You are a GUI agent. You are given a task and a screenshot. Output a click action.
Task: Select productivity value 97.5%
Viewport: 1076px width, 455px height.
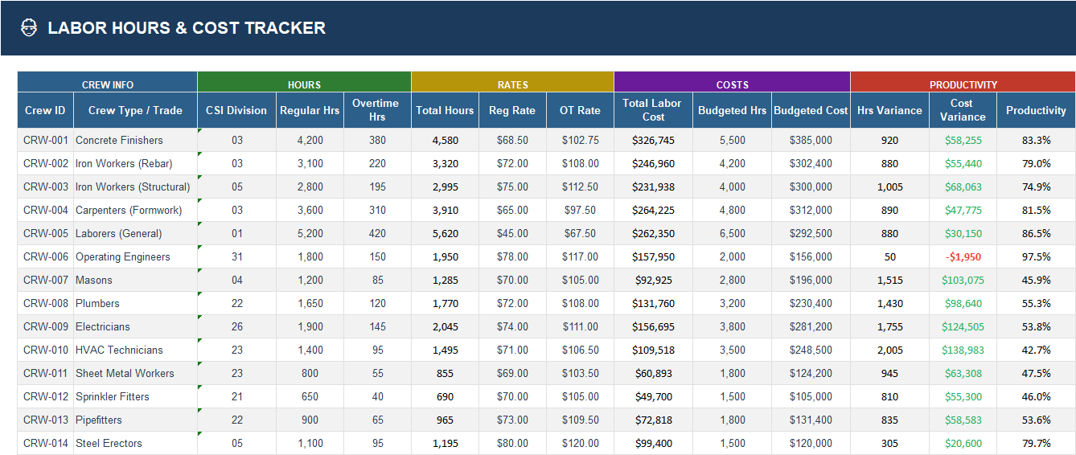1036,256
